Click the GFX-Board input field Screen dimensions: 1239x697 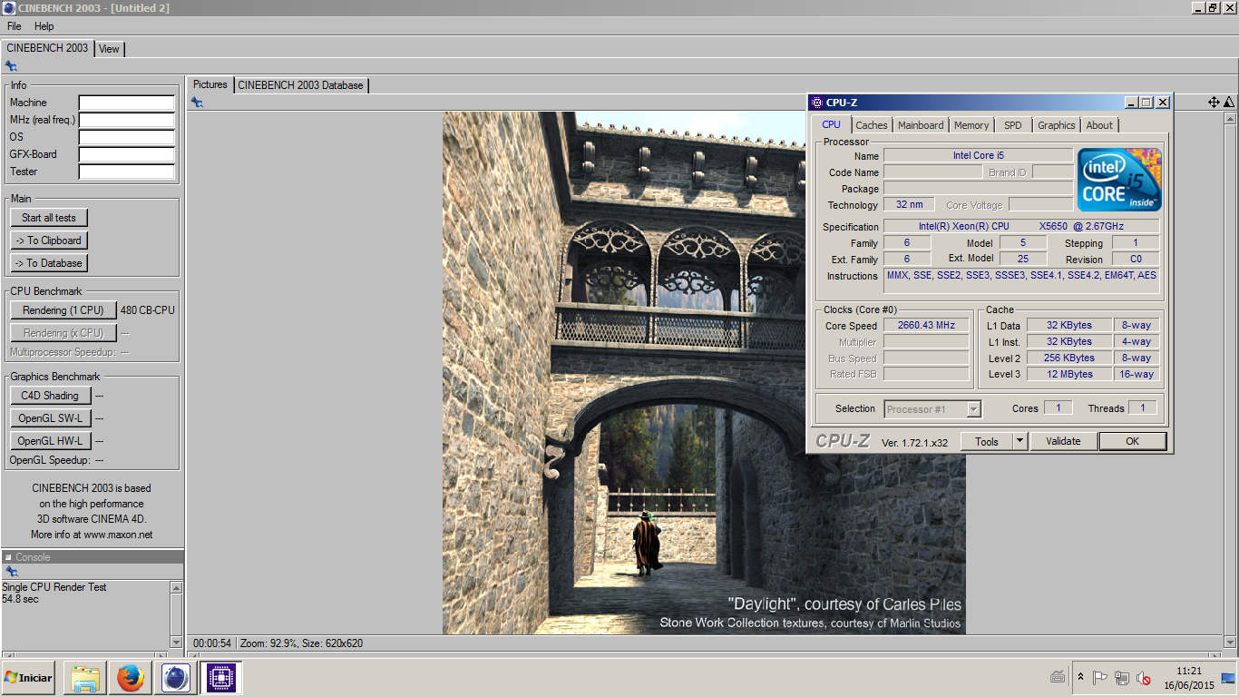(127, 154)
